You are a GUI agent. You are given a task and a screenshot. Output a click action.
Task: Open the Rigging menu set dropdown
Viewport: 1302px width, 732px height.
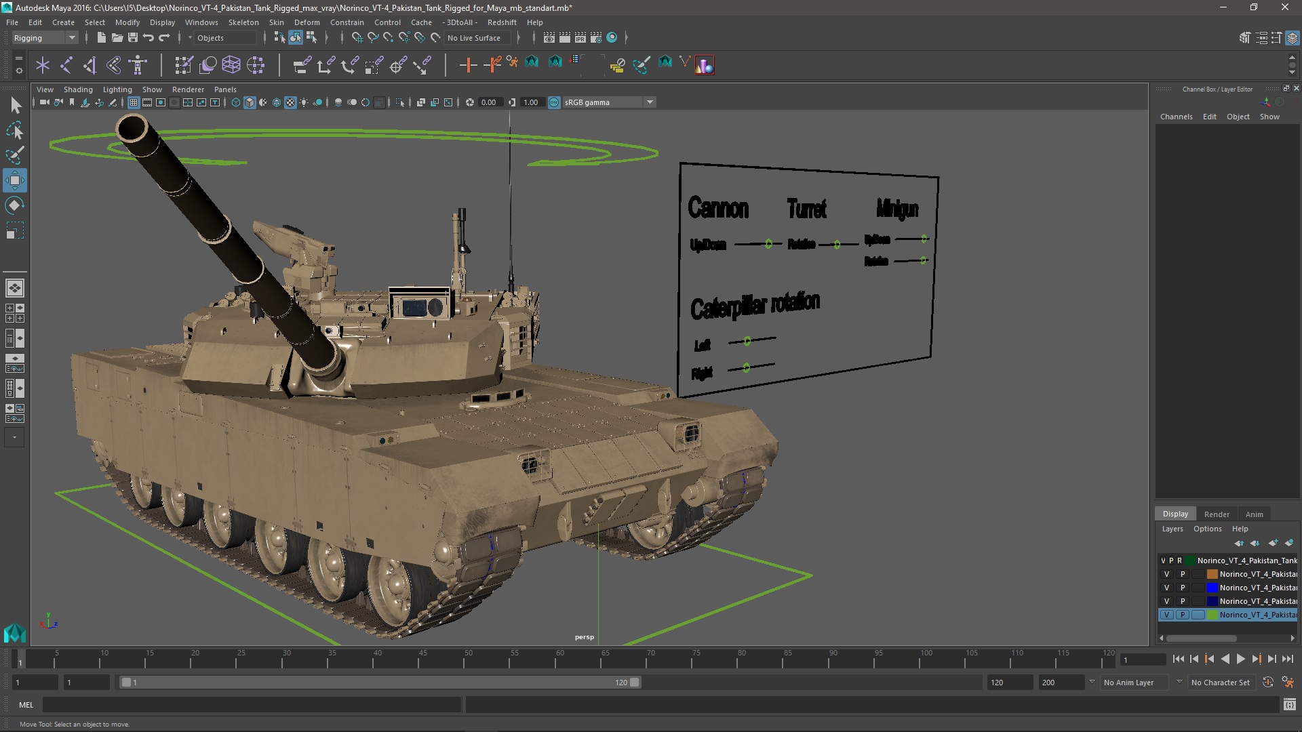point(44,38)
